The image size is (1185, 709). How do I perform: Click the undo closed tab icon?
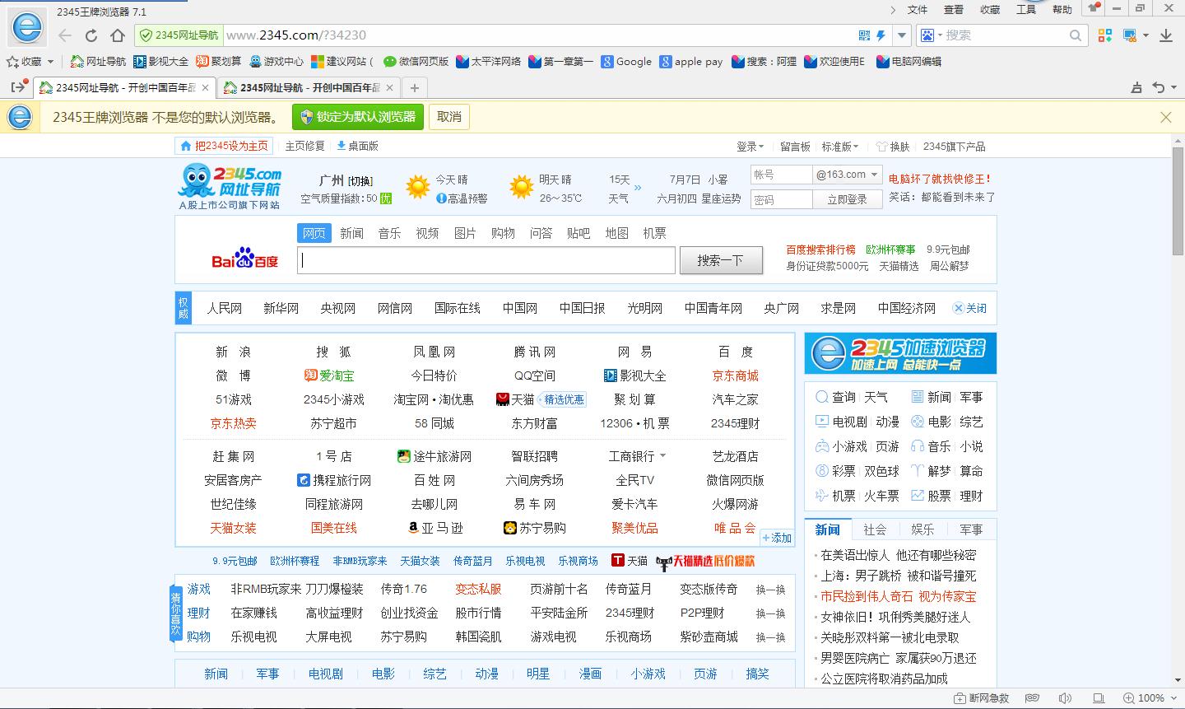point(1159,87)
